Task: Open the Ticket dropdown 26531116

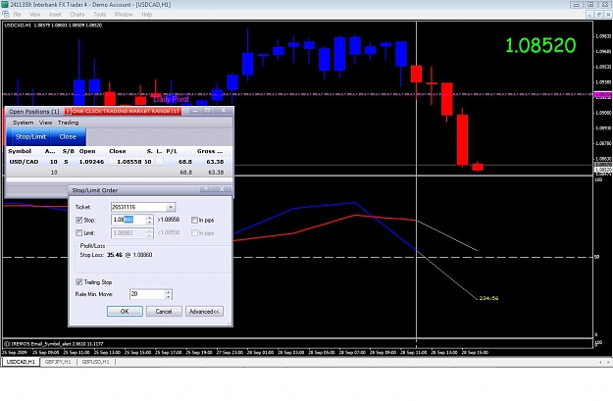Action: (171, 207)
